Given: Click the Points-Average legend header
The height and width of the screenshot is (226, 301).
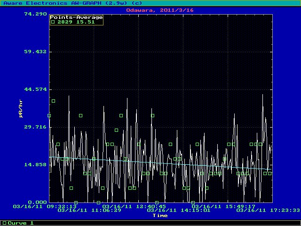Looking at the screenshot, I should (x=76, y=17).
